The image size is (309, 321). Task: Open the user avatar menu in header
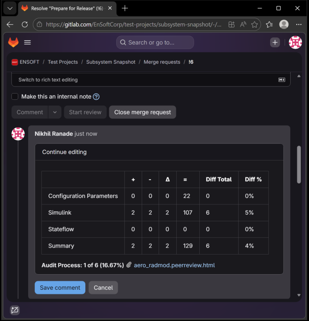coord(295,43)
